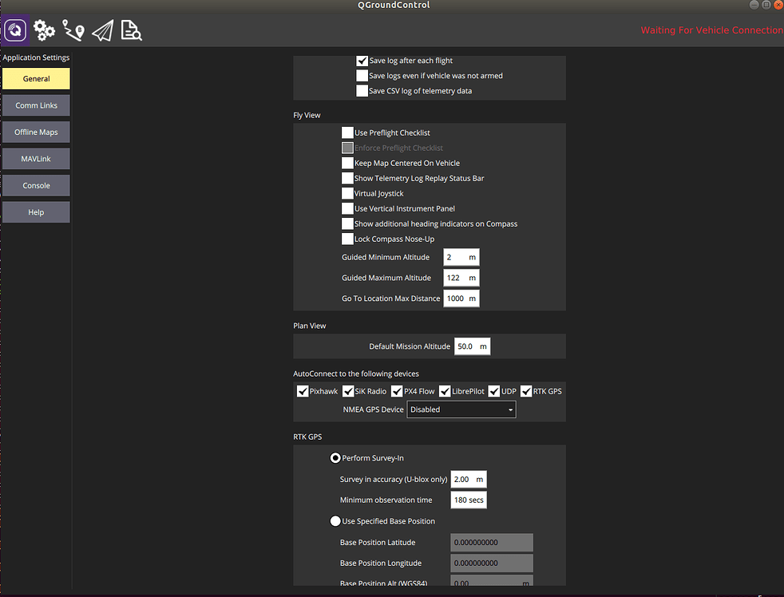Screen dimensions: 784x597
Task: Open the Help page
Action: tap(36, 212)
